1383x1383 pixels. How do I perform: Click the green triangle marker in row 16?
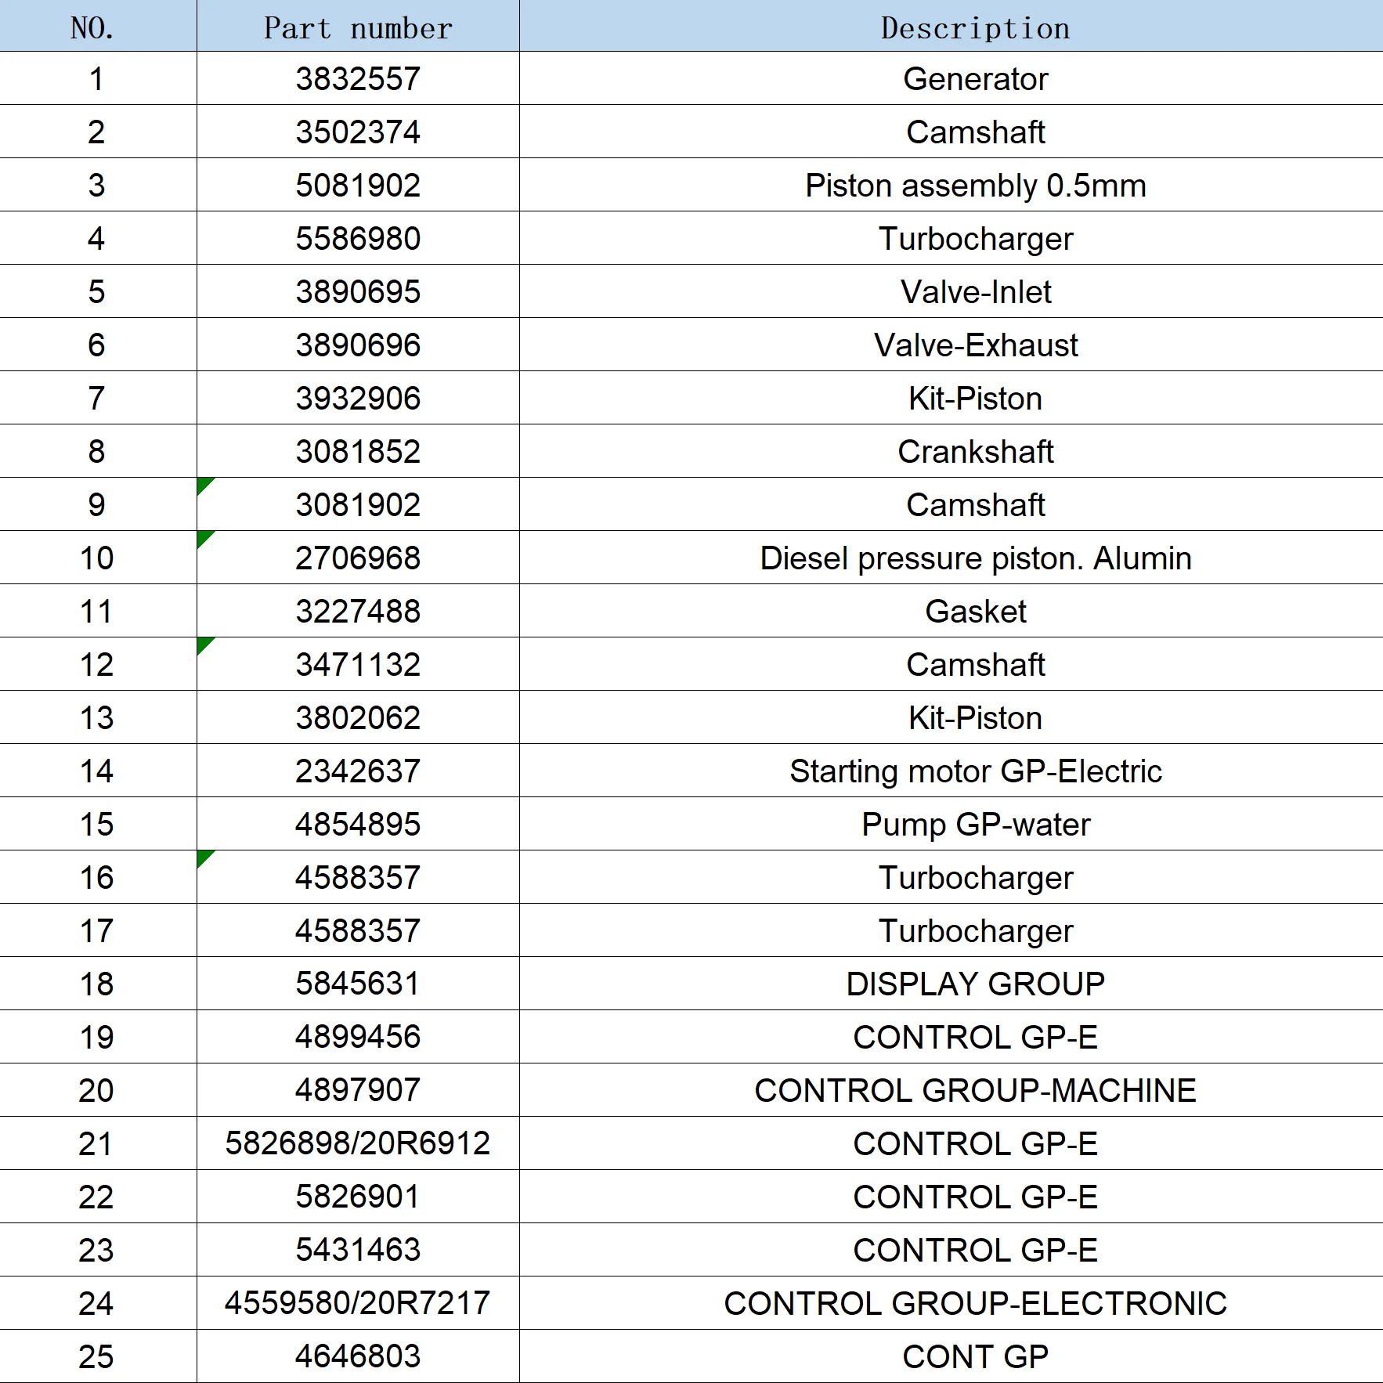(x=204, y=857)
